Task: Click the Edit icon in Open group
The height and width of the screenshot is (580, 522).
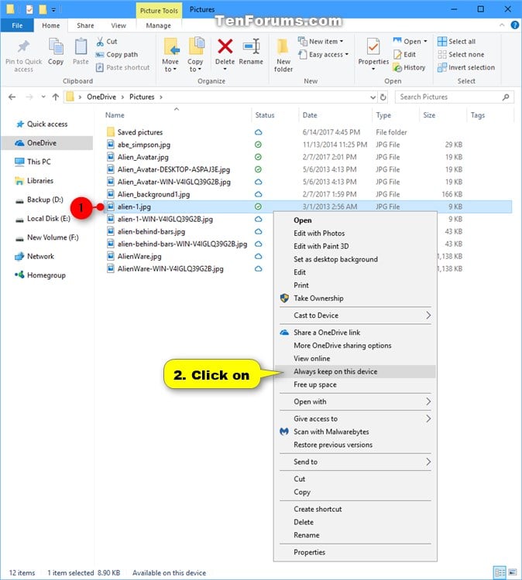Action: (x=397, y=55)
